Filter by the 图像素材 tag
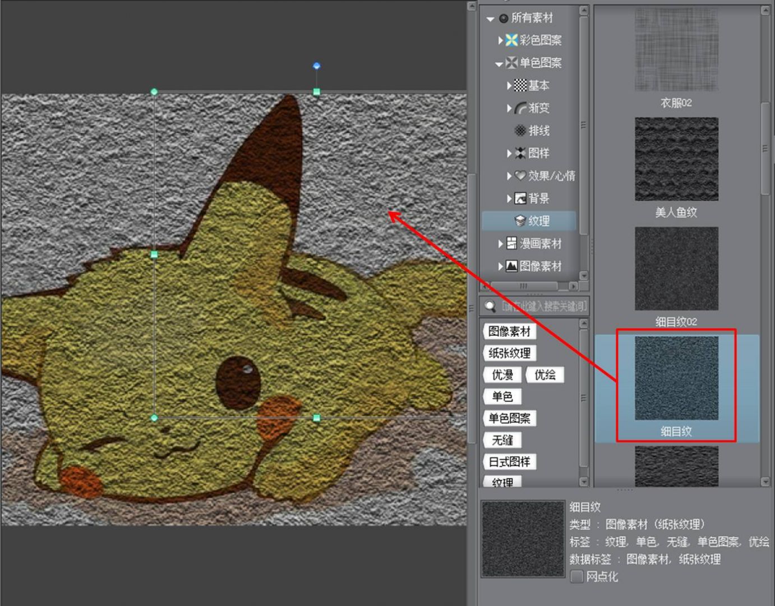This screenshot has height=606, width=775. [x=509, y=332]
